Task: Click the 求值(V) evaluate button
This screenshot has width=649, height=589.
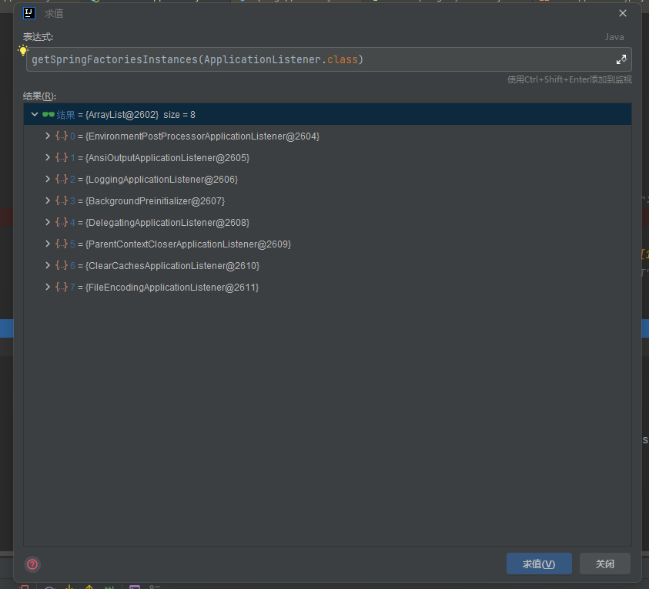Action: click(x=539, y=564)
